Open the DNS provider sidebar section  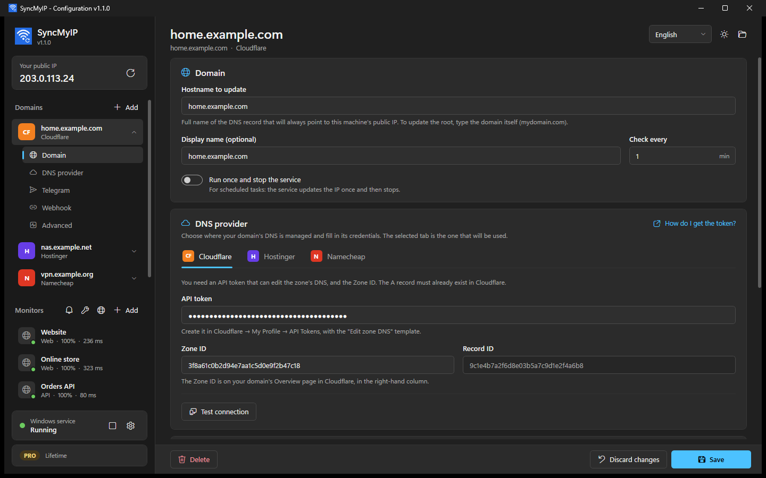coord(82,173)
